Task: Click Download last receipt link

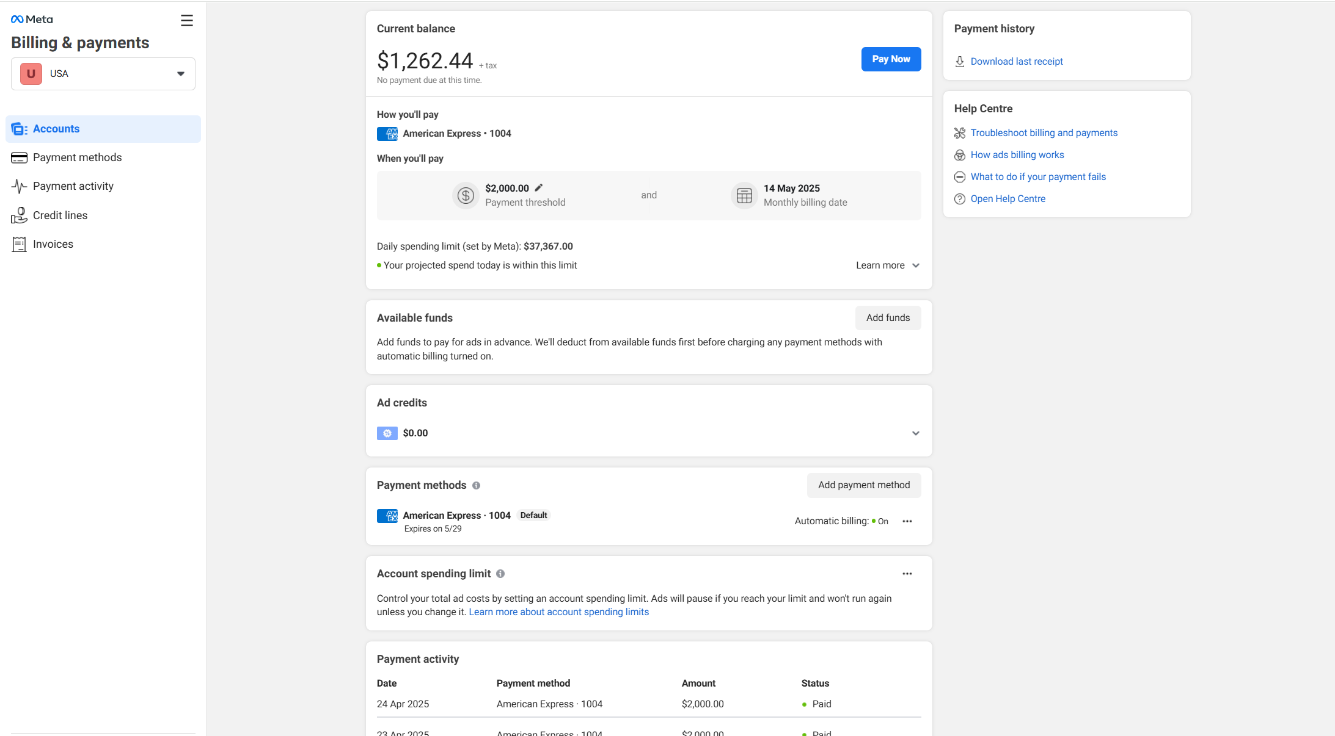Action: tap(1017, 62)
